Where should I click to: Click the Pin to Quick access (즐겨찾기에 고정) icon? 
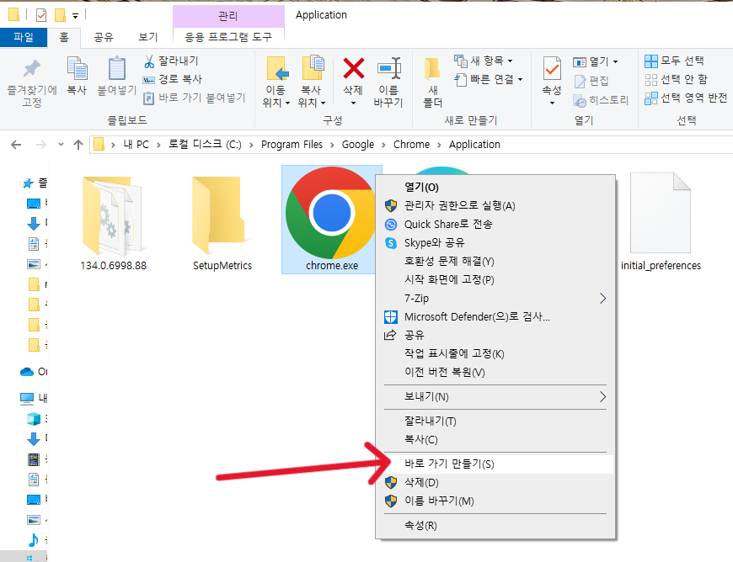click(x=32, y=69)
